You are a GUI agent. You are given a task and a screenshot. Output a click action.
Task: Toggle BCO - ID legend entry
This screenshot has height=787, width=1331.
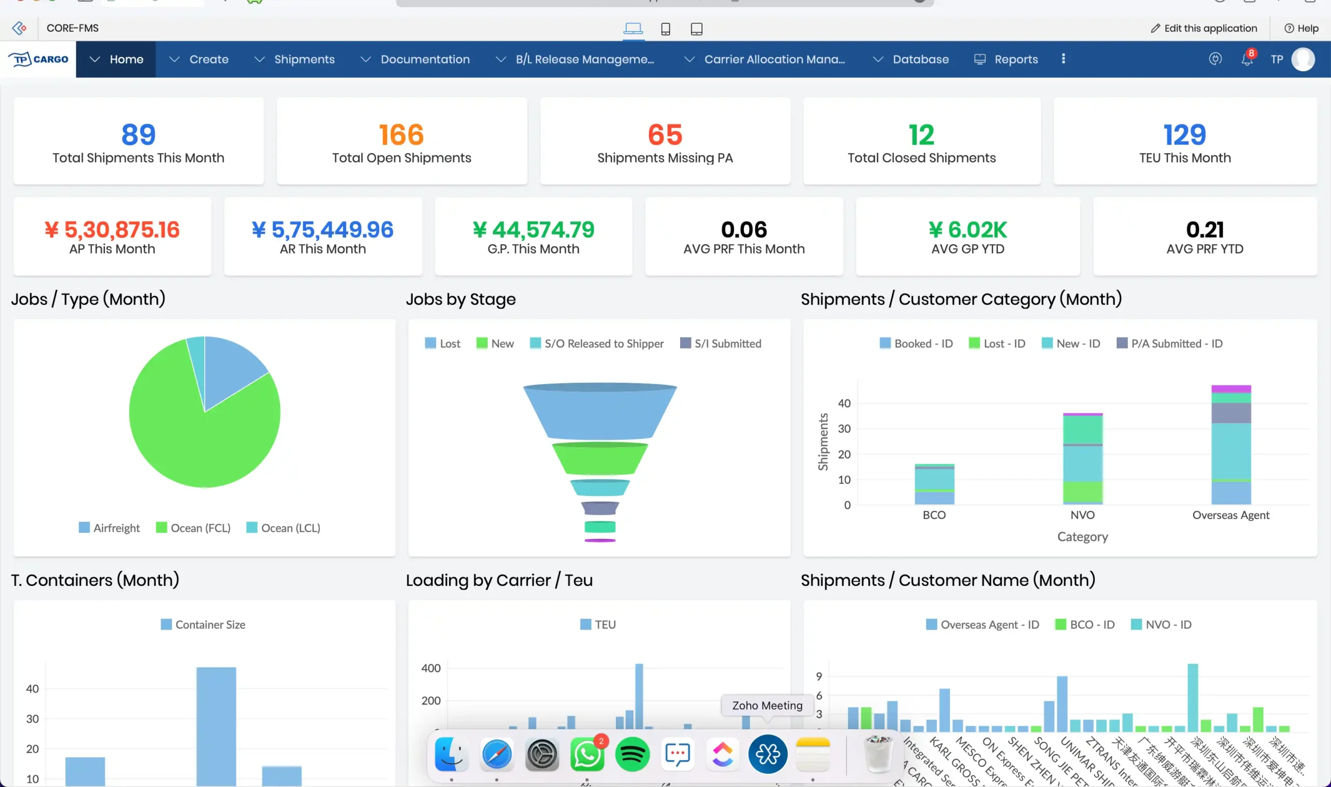[x=1085, y=625]
